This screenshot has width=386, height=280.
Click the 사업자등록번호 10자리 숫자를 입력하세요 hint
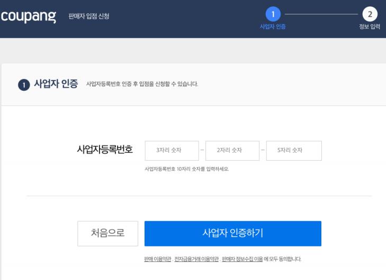tap(187, 169)
